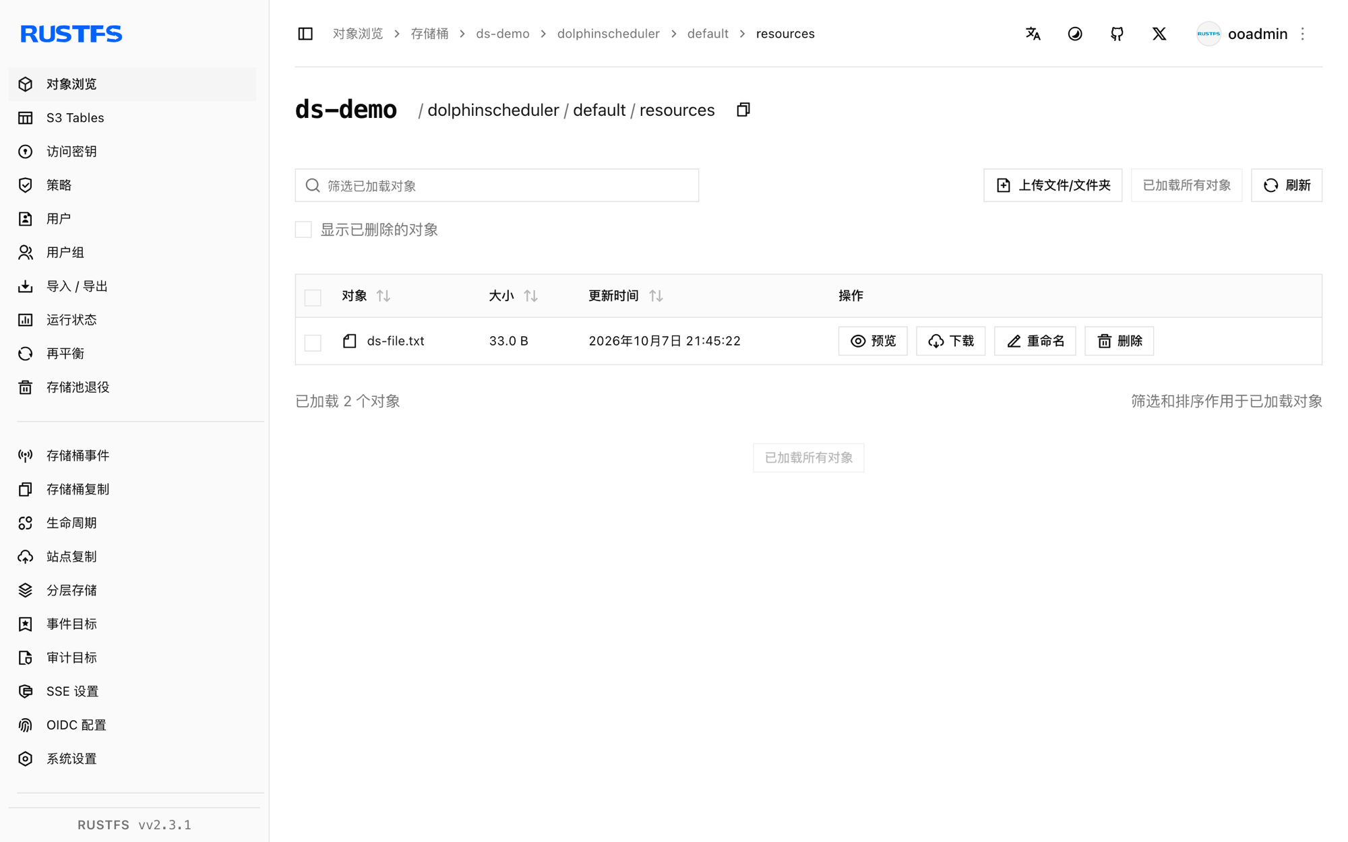Sort by 对象 column arrows

point(384,296)
